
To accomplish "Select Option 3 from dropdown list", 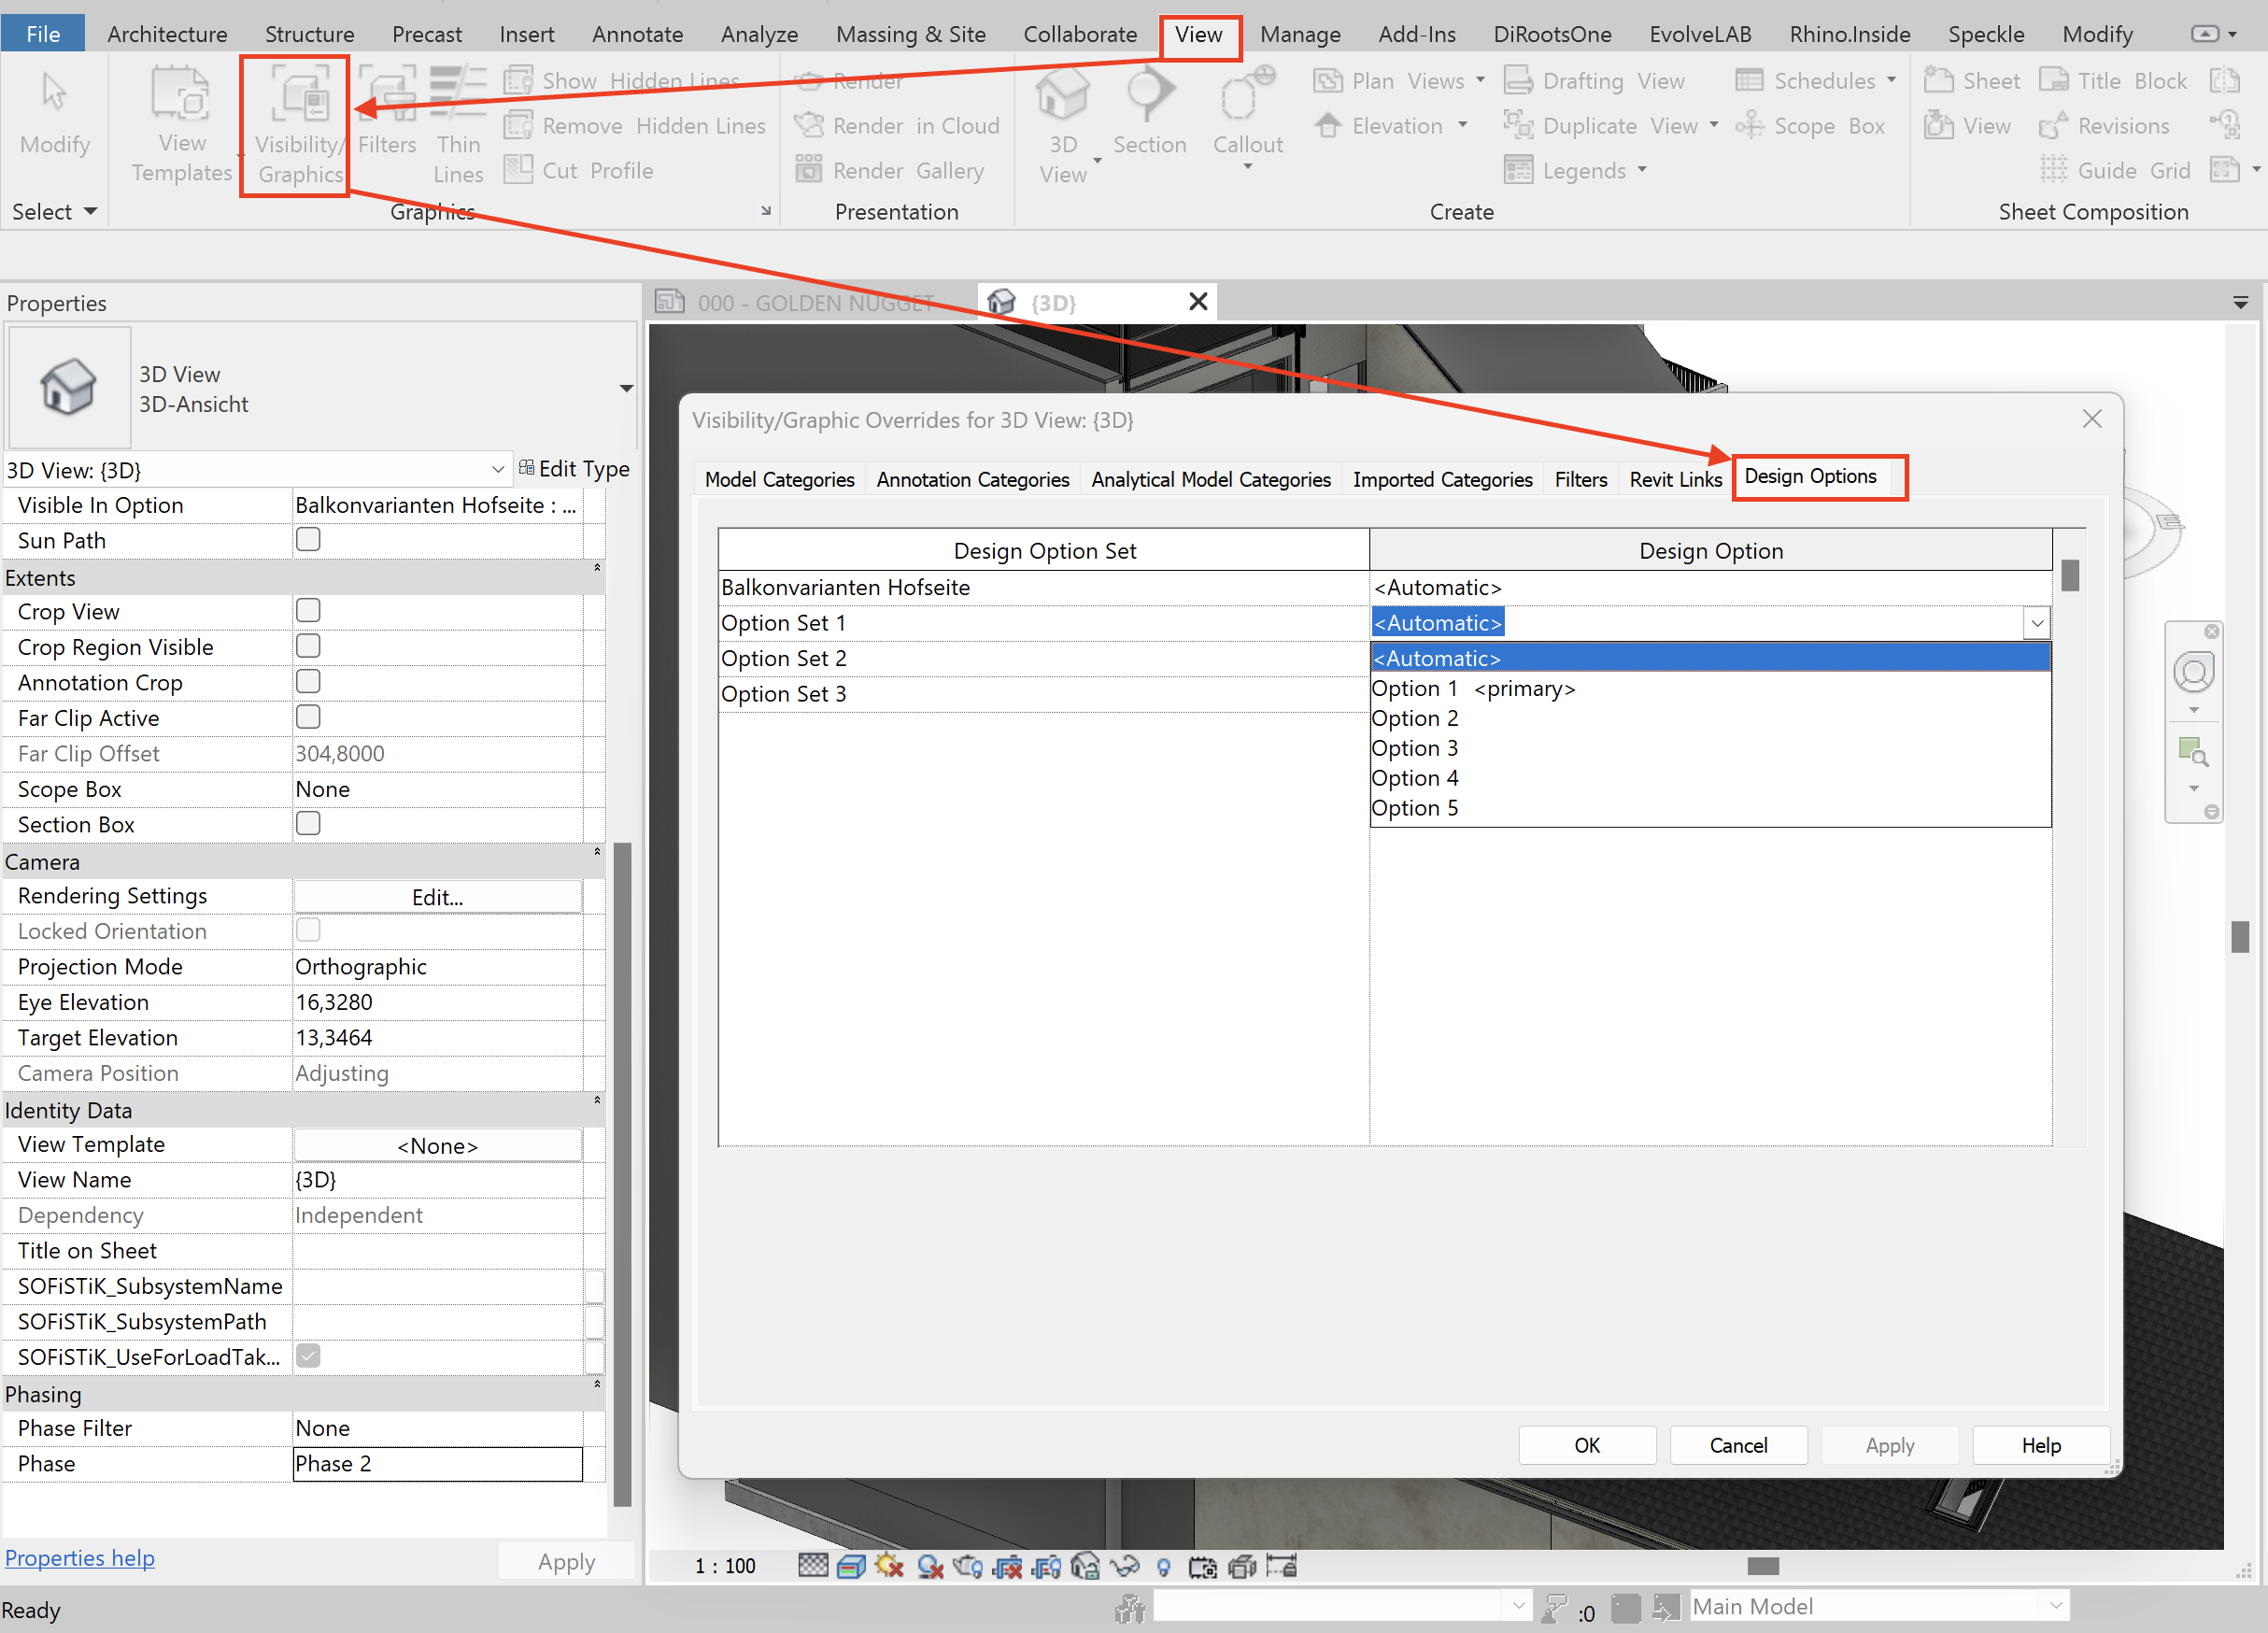I will coord(1414,748).
